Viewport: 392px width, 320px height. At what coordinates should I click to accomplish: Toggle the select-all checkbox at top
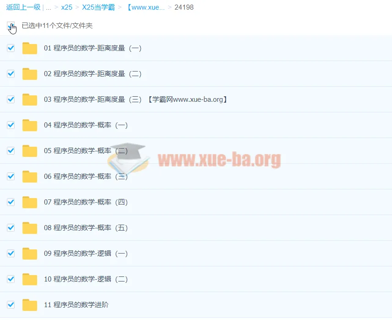click(11, 26)
